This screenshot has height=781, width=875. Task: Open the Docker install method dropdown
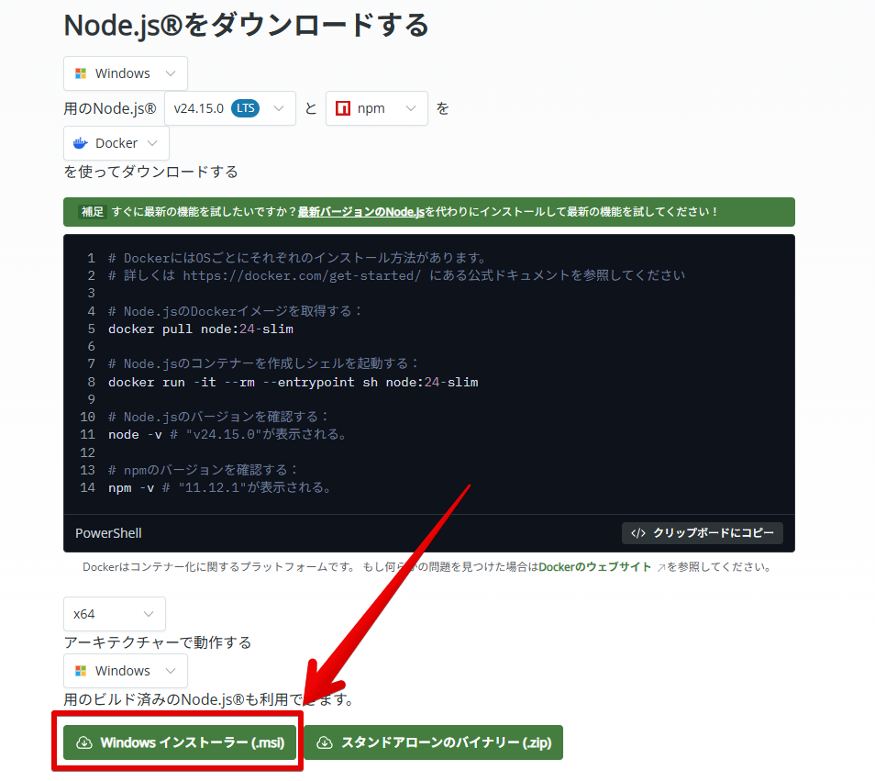click(x=116, y=143)
